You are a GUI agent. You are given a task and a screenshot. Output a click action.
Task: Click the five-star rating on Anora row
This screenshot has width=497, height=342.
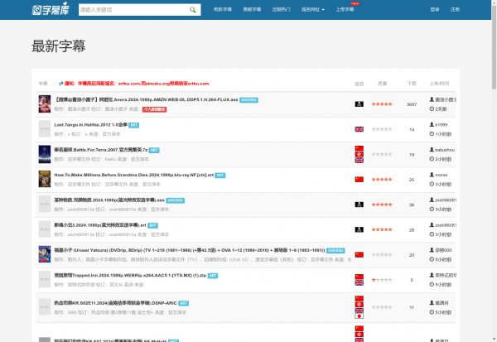382,104
